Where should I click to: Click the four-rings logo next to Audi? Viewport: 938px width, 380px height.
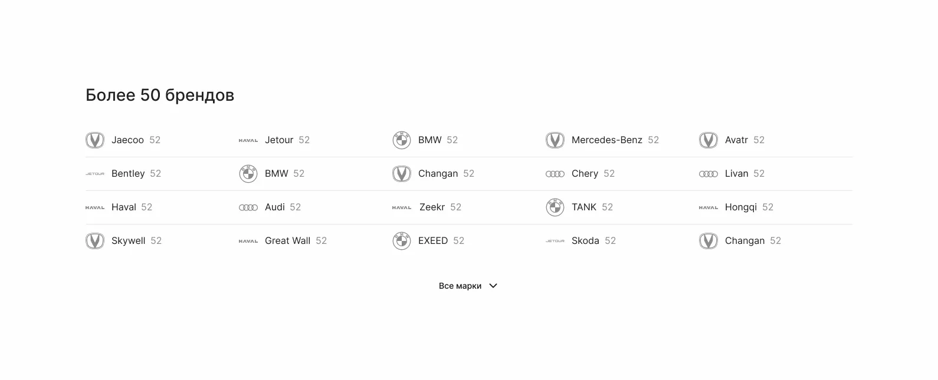(248, 207)
